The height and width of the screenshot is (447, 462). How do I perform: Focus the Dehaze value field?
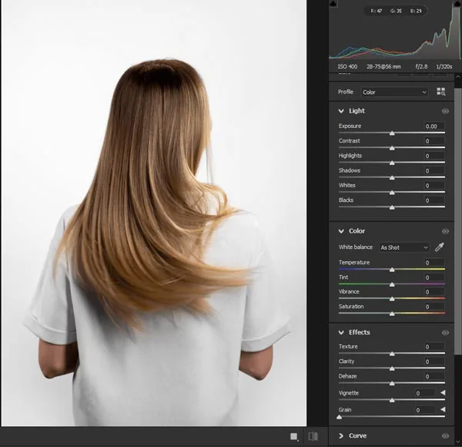[x=434, y=376]
